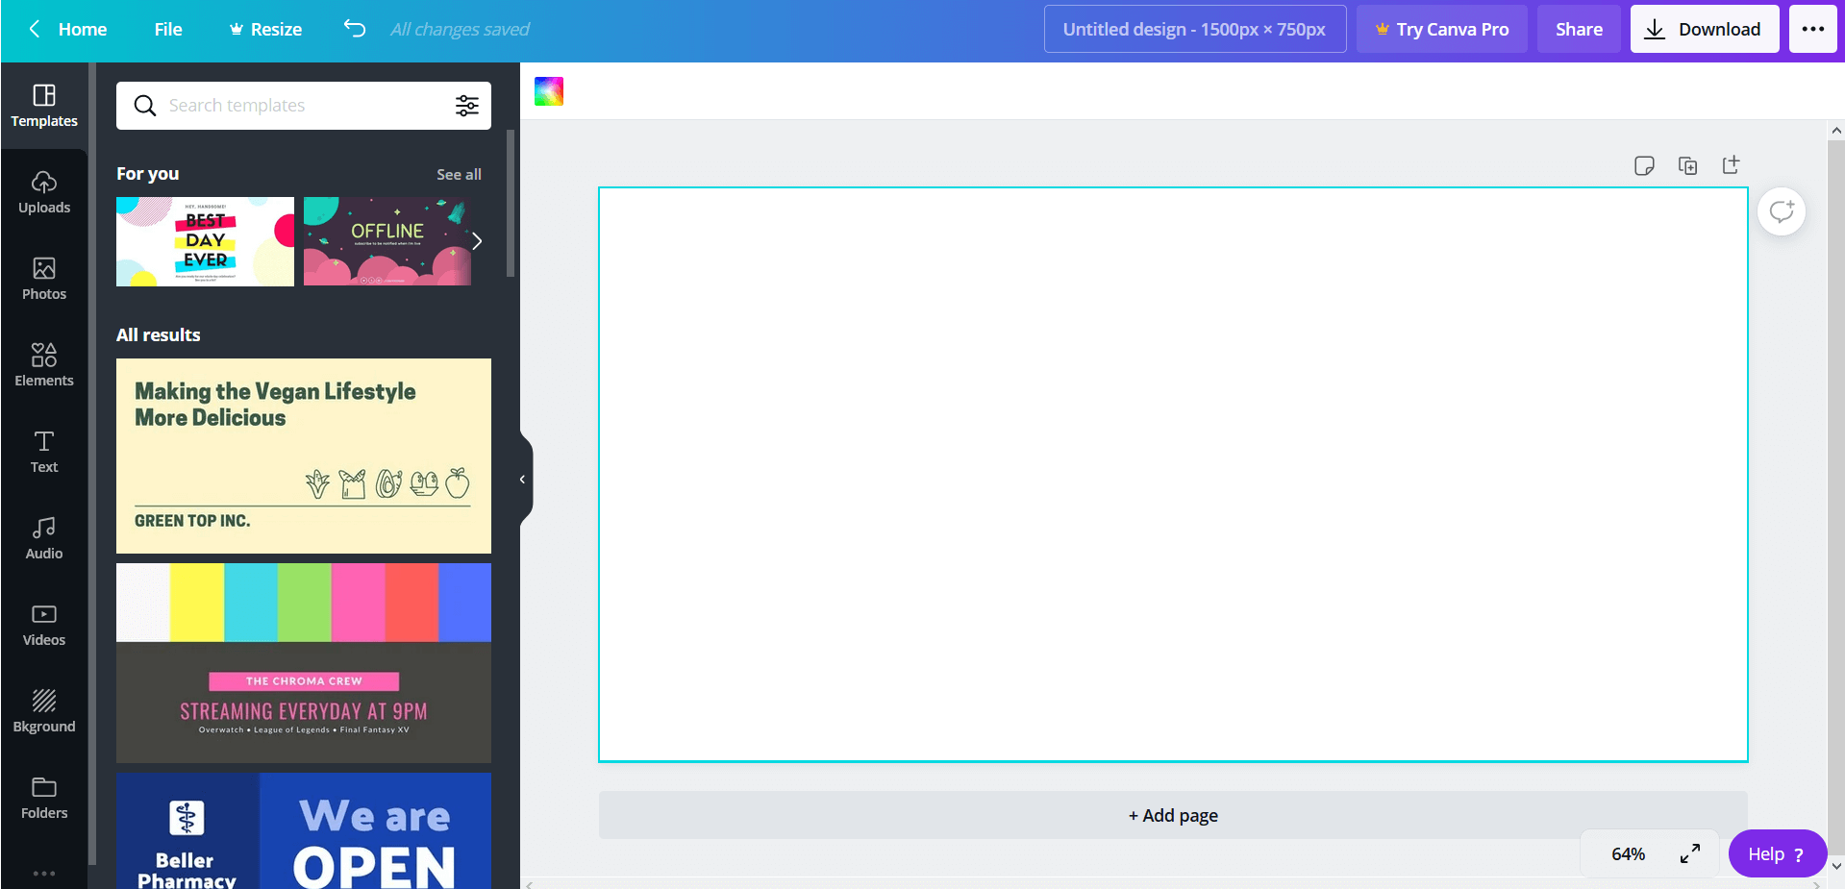Open search filter options
This screenshot has height=889, width=1845.
[466, 106]
